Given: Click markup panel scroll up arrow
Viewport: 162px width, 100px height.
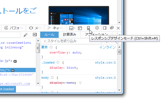Looking at the screenshot, I should (x=38, y=41).
